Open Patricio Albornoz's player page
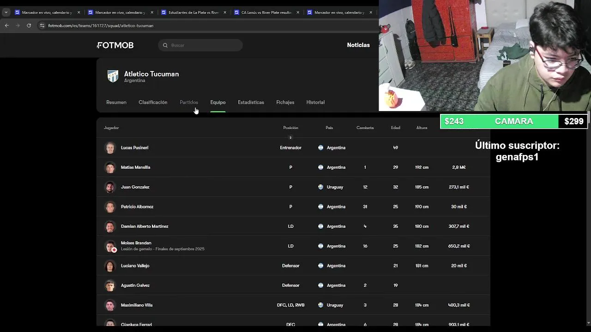Viewport: 591px width, 332px height. coord(137,207)
